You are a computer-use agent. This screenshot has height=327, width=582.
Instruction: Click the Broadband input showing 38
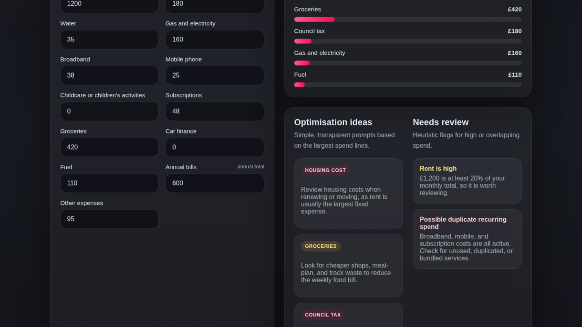(x=109, y=75)
